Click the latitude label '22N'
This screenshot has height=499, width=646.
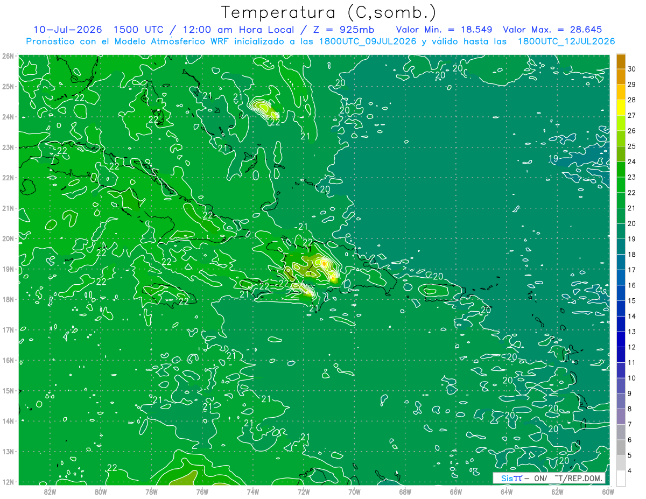click(x=8, y=178)
